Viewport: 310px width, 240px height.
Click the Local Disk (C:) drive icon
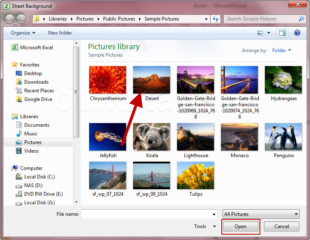pyautogui.click(x=19, y=176)
